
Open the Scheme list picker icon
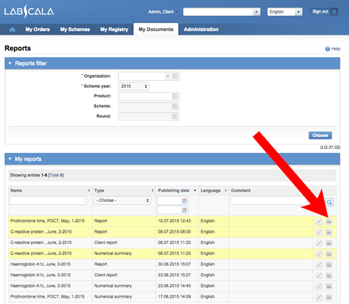coord(175,106)
